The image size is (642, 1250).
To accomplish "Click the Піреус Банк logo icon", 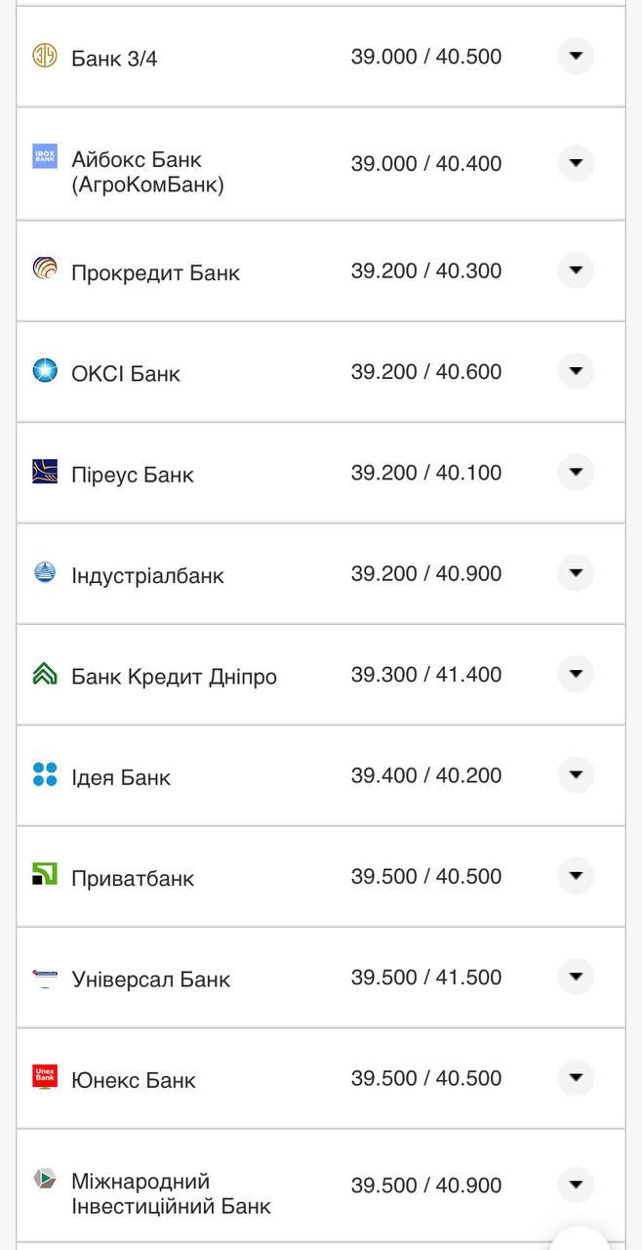I will point(45,472).
